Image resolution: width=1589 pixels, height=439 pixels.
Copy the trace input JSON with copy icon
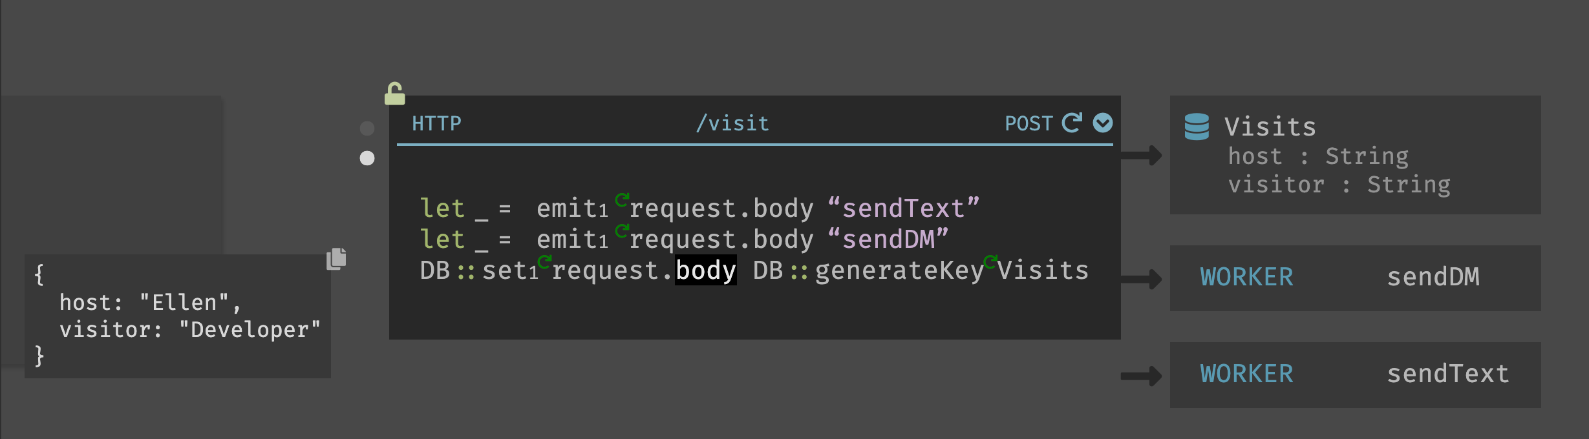tap(336, 259)
